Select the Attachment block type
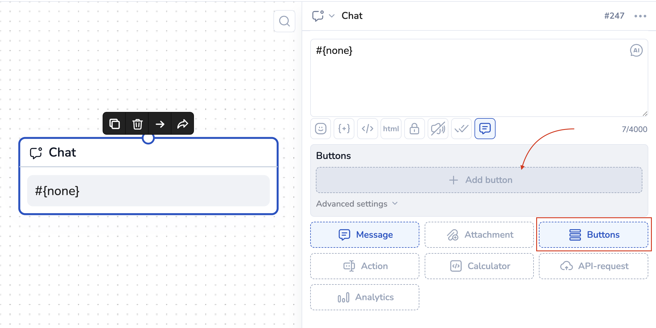This screenshot has width=656, height=328. (x=479, y=235)
